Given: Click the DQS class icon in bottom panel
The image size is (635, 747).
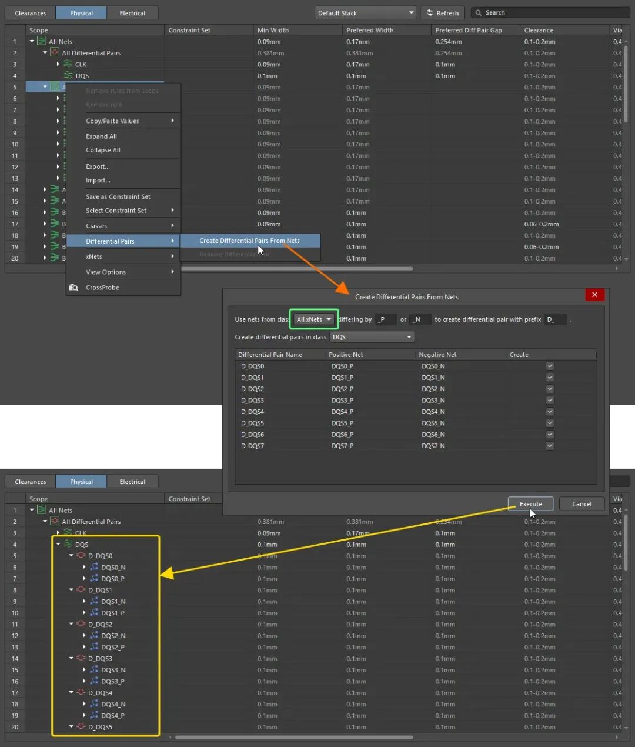Looking at the screenshot, I should coord(68,544).
